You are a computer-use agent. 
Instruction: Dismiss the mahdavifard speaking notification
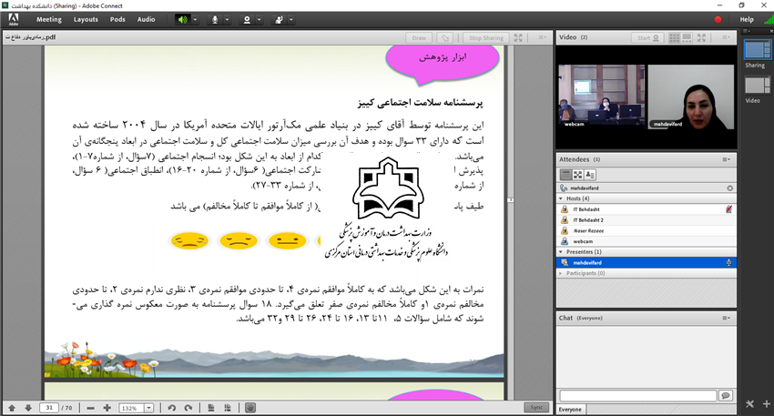coord(729,188)
